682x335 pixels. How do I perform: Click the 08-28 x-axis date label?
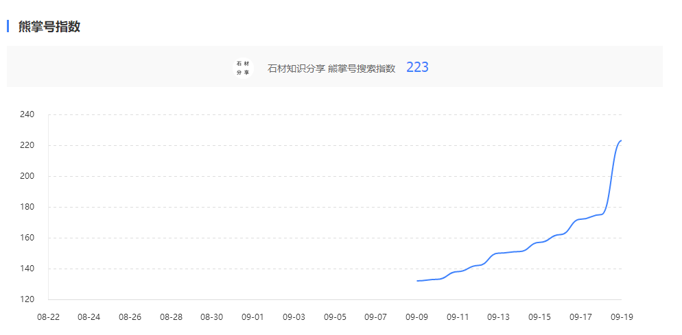pos(171,317)
